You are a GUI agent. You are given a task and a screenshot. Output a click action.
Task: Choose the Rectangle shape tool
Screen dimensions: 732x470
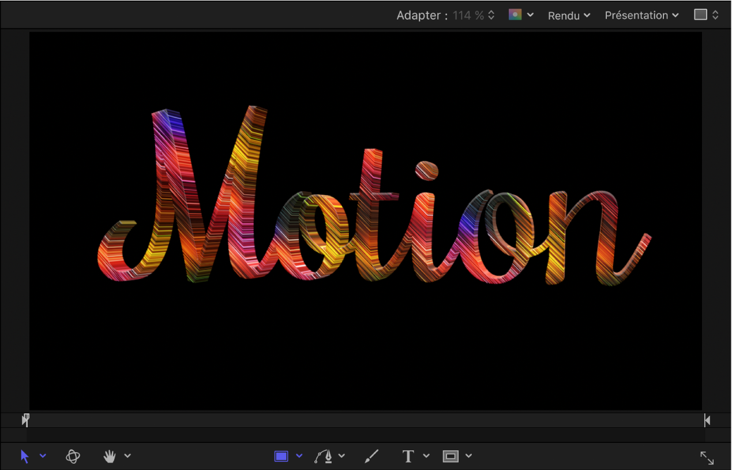pos(281,456)
